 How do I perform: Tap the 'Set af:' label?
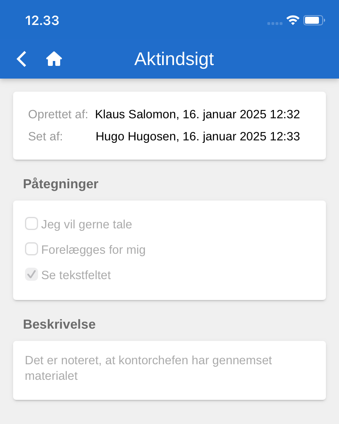point(45,136)
